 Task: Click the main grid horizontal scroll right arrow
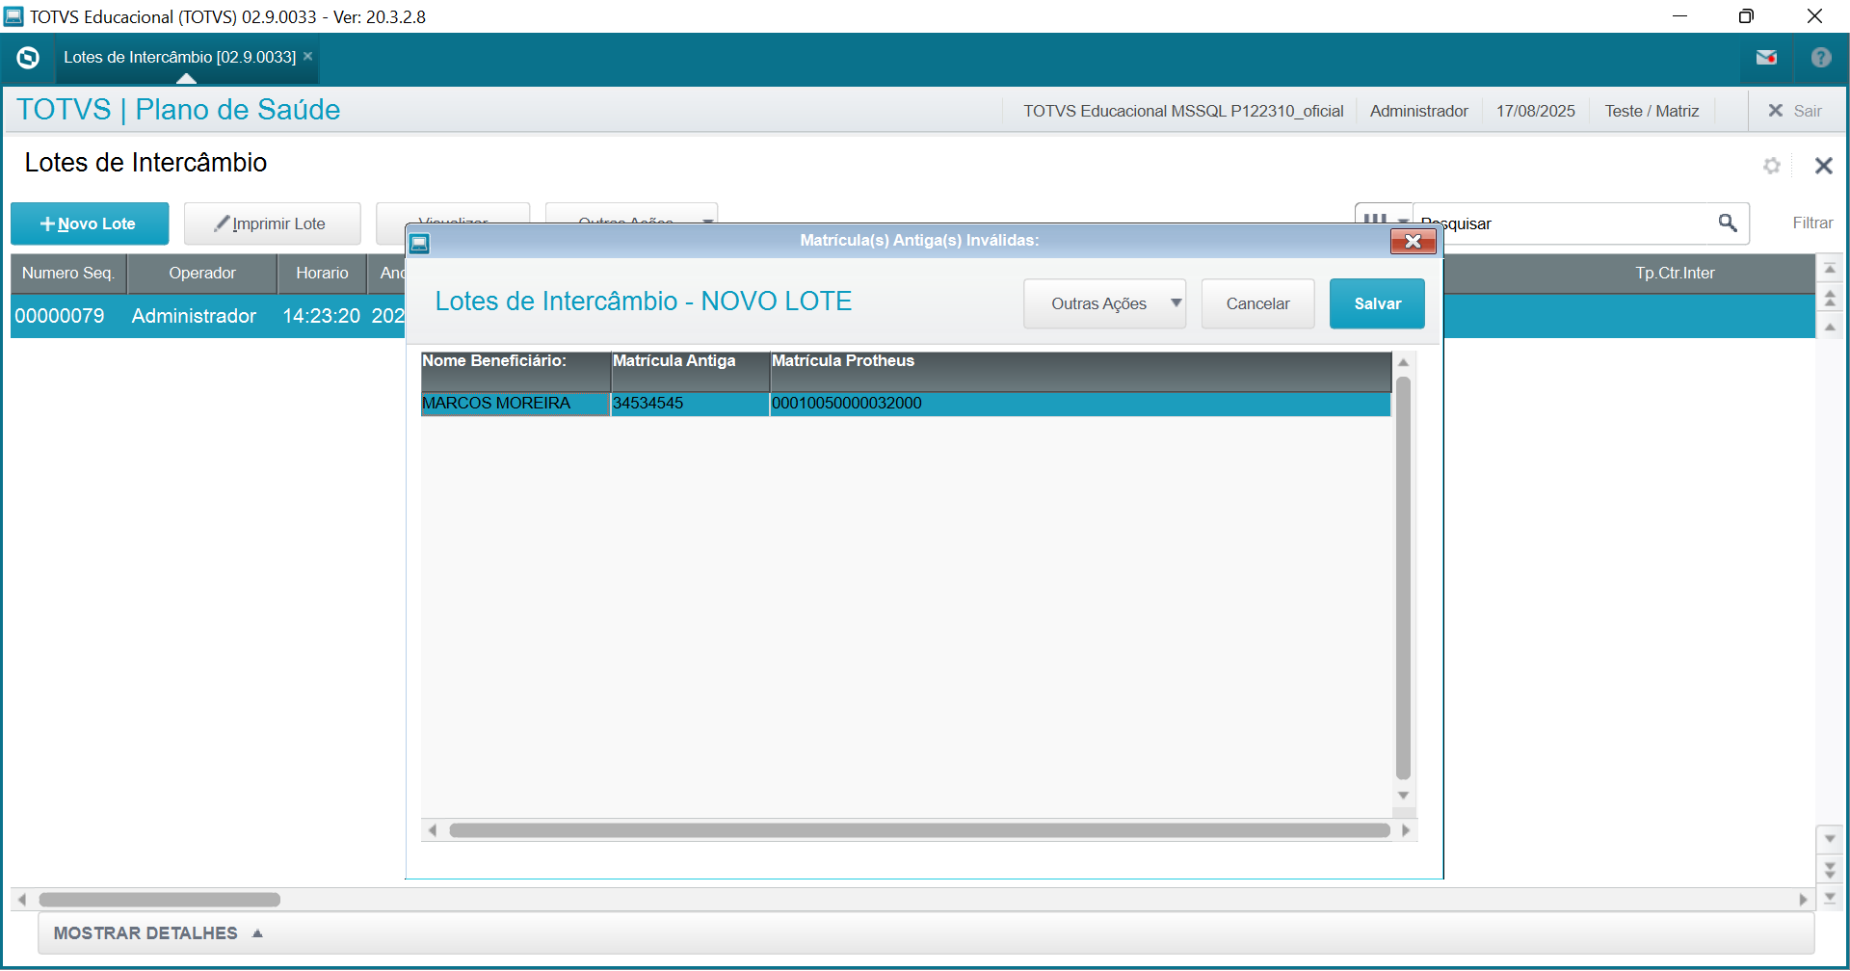pos(1803,900)
